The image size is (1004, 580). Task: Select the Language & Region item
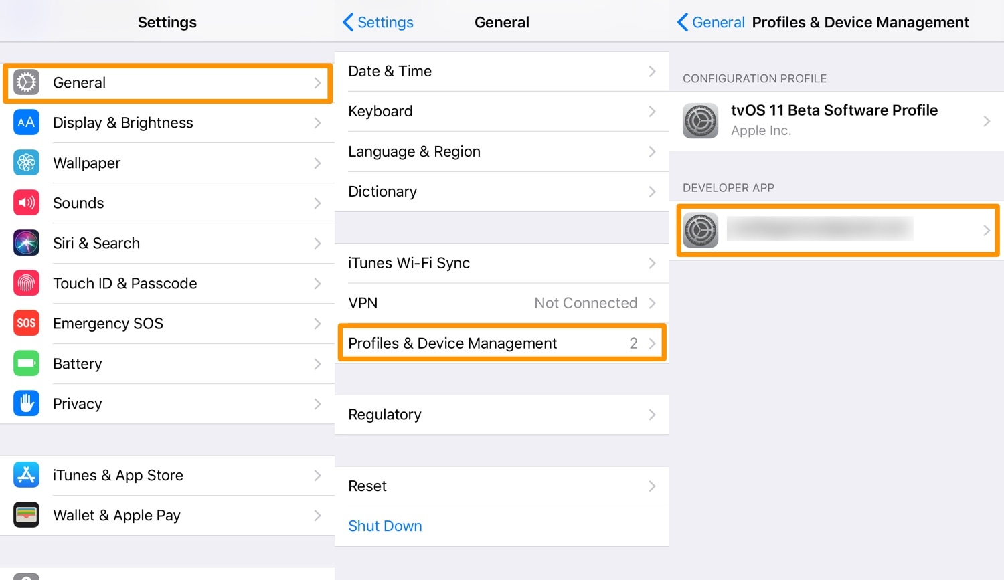(414, 151)
